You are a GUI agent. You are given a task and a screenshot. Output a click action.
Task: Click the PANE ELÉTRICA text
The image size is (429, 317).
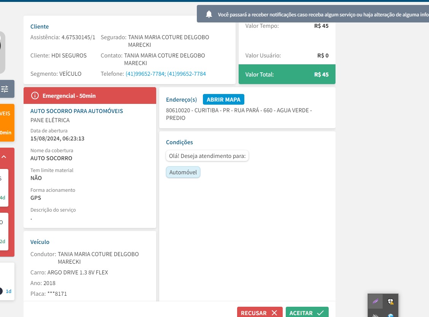(x=50, y=120)
